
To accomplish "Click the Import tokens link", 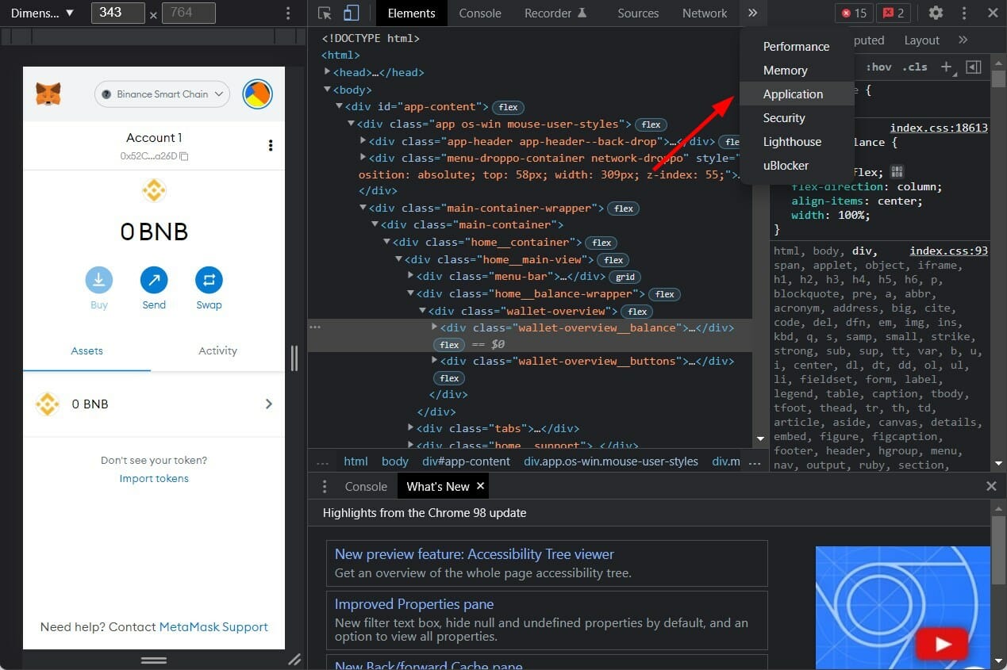I will 153,478.
